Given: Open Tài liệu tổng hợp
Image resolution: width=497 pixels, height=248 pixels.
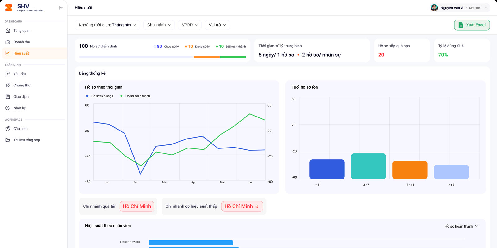Looking at the screenshot, I should pyautogui.click(x=34, y=140).
